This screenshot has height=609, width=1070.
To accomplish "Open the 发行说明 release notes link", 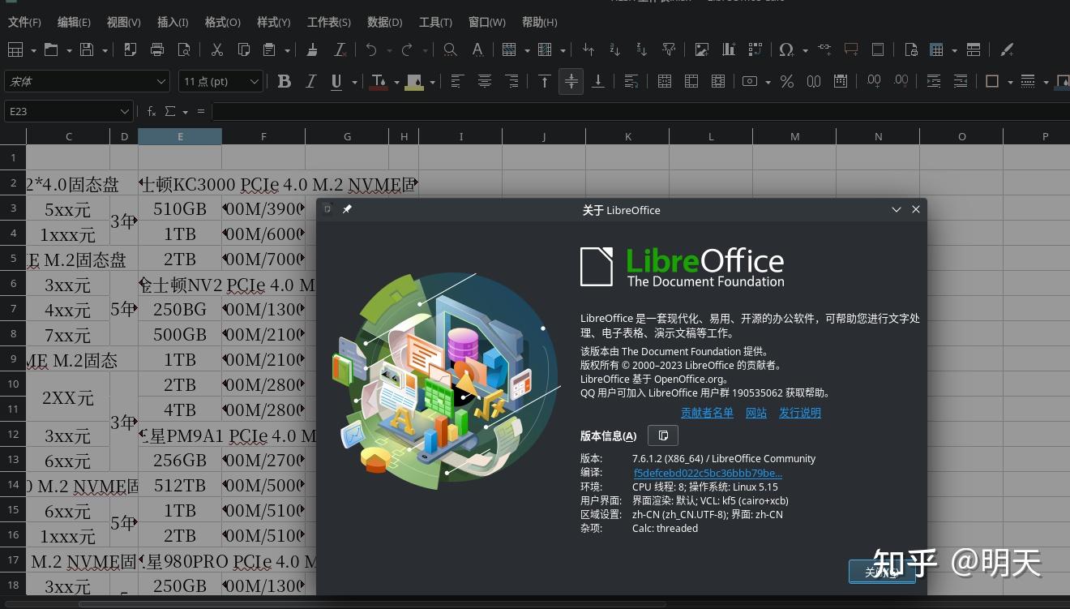I will coord(800,413).
